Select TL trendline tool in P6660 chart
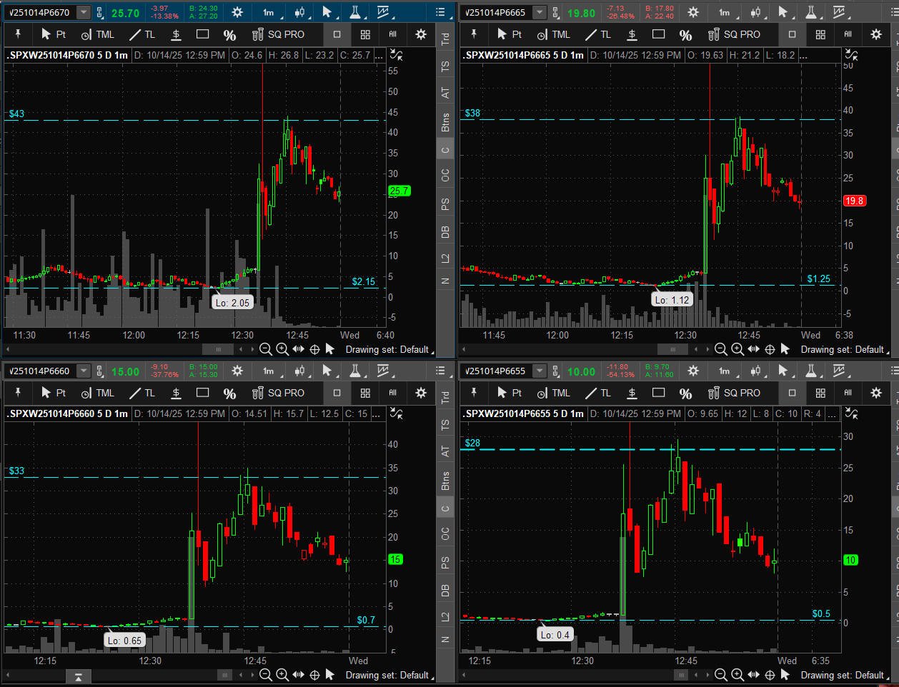The image size is (899, 687). 142,393
